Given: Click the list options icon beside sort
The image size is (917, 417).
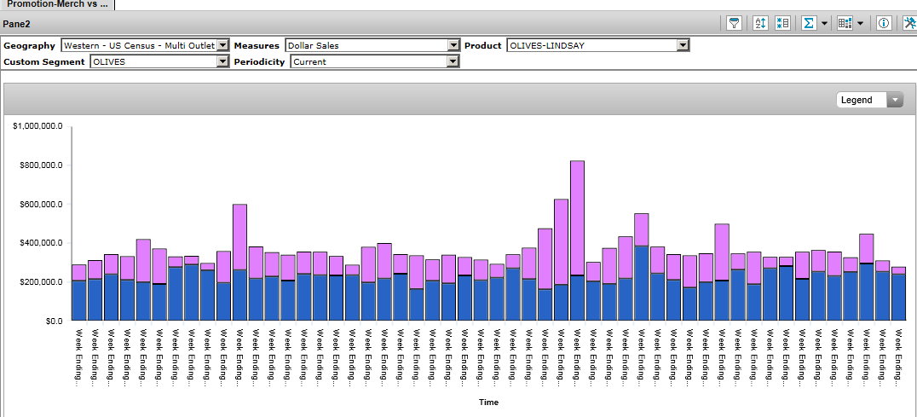Looking at the screenshot, I should 782,23.
